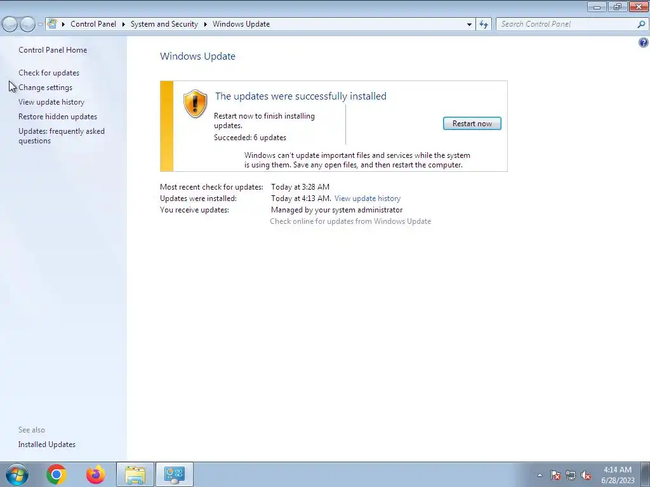Show hidden tray icons arrow
This screenshot has width=650, height=487.
point(540,475)
